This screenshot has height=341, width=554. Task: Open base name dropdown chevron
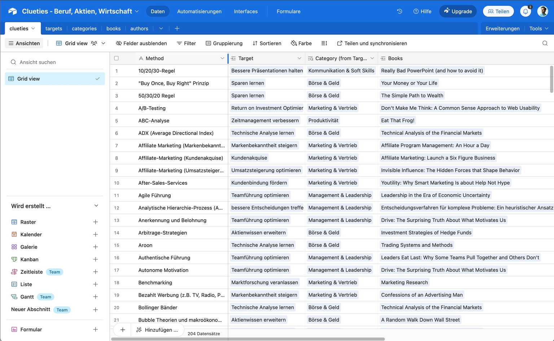137,11
